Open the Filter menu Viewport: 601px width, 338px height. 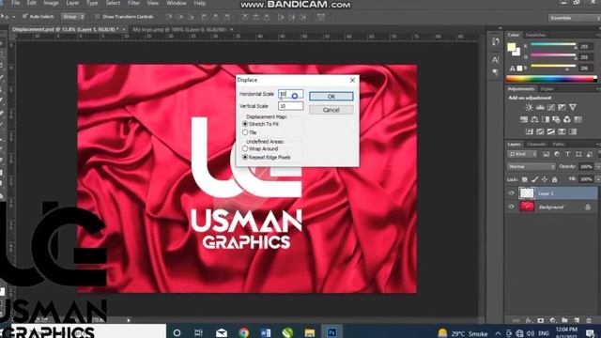pyautogui.click(x=133, y=3)
